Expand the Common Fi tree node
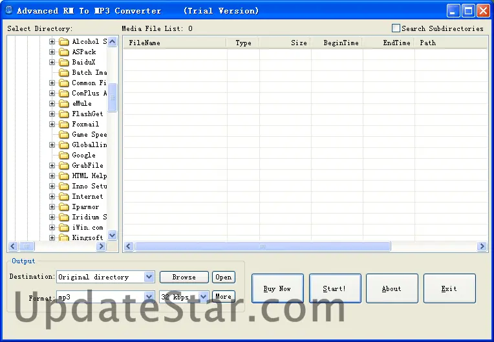494x342 pixels. point(52,83)
